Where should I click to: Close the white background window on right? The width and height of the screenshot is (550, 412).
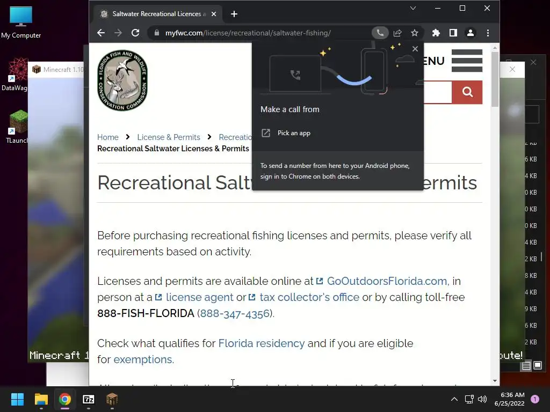click(512, 69)
